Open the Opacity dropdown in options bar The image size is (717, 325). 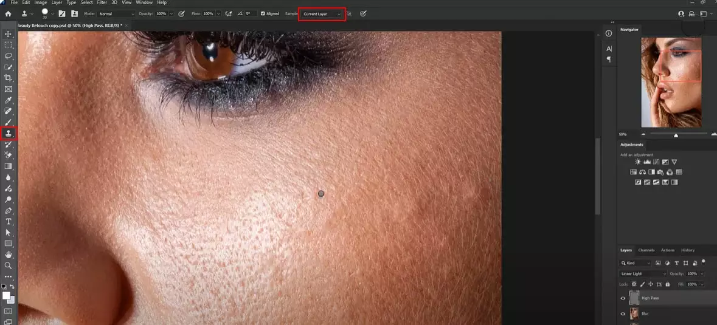click(171, 14)
